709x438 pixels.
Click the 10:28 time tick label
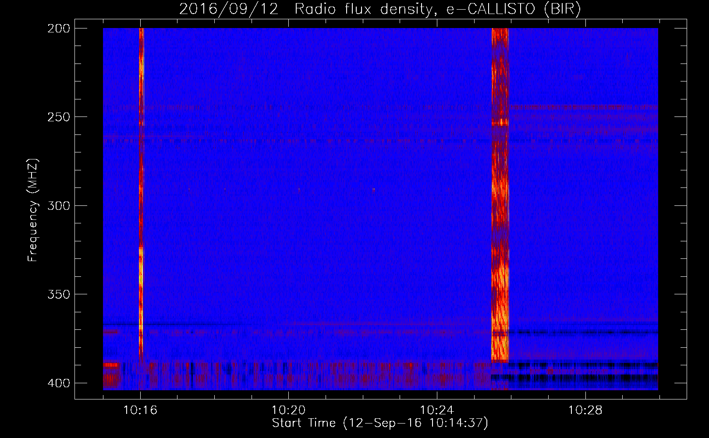(585, 410)
